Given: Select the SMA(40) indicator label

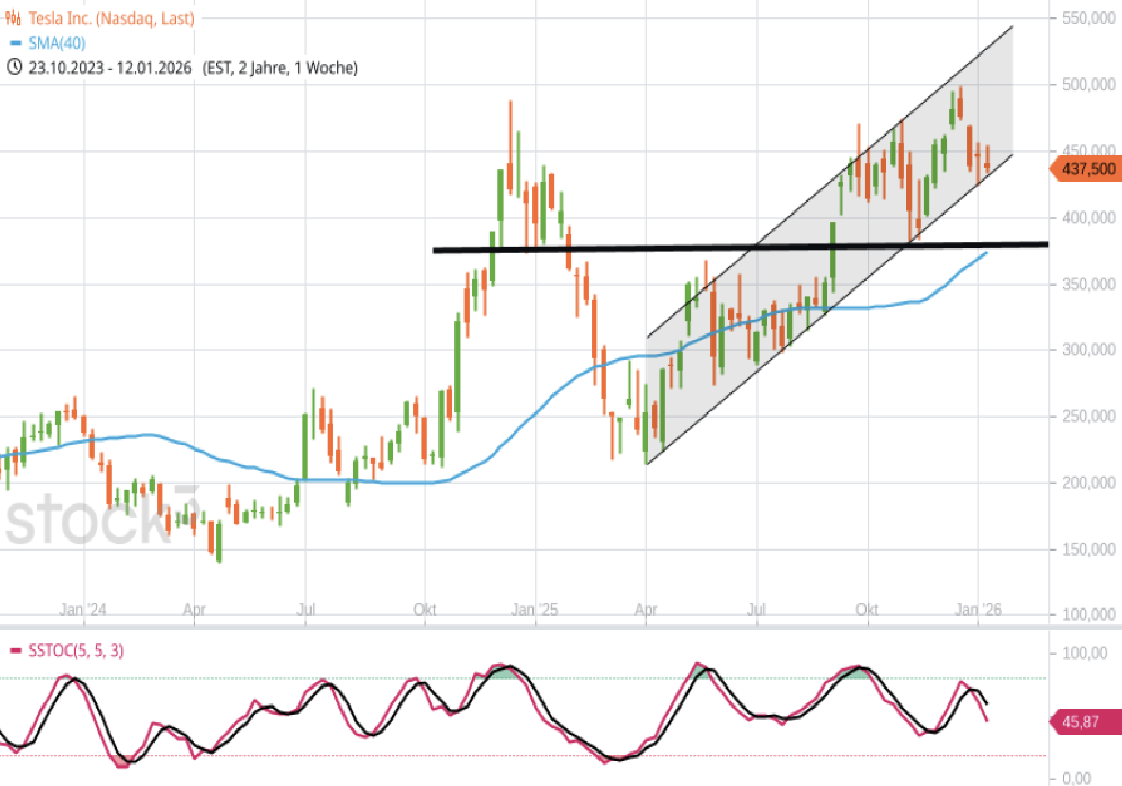Looking at the screenshot, I should 57,43.
